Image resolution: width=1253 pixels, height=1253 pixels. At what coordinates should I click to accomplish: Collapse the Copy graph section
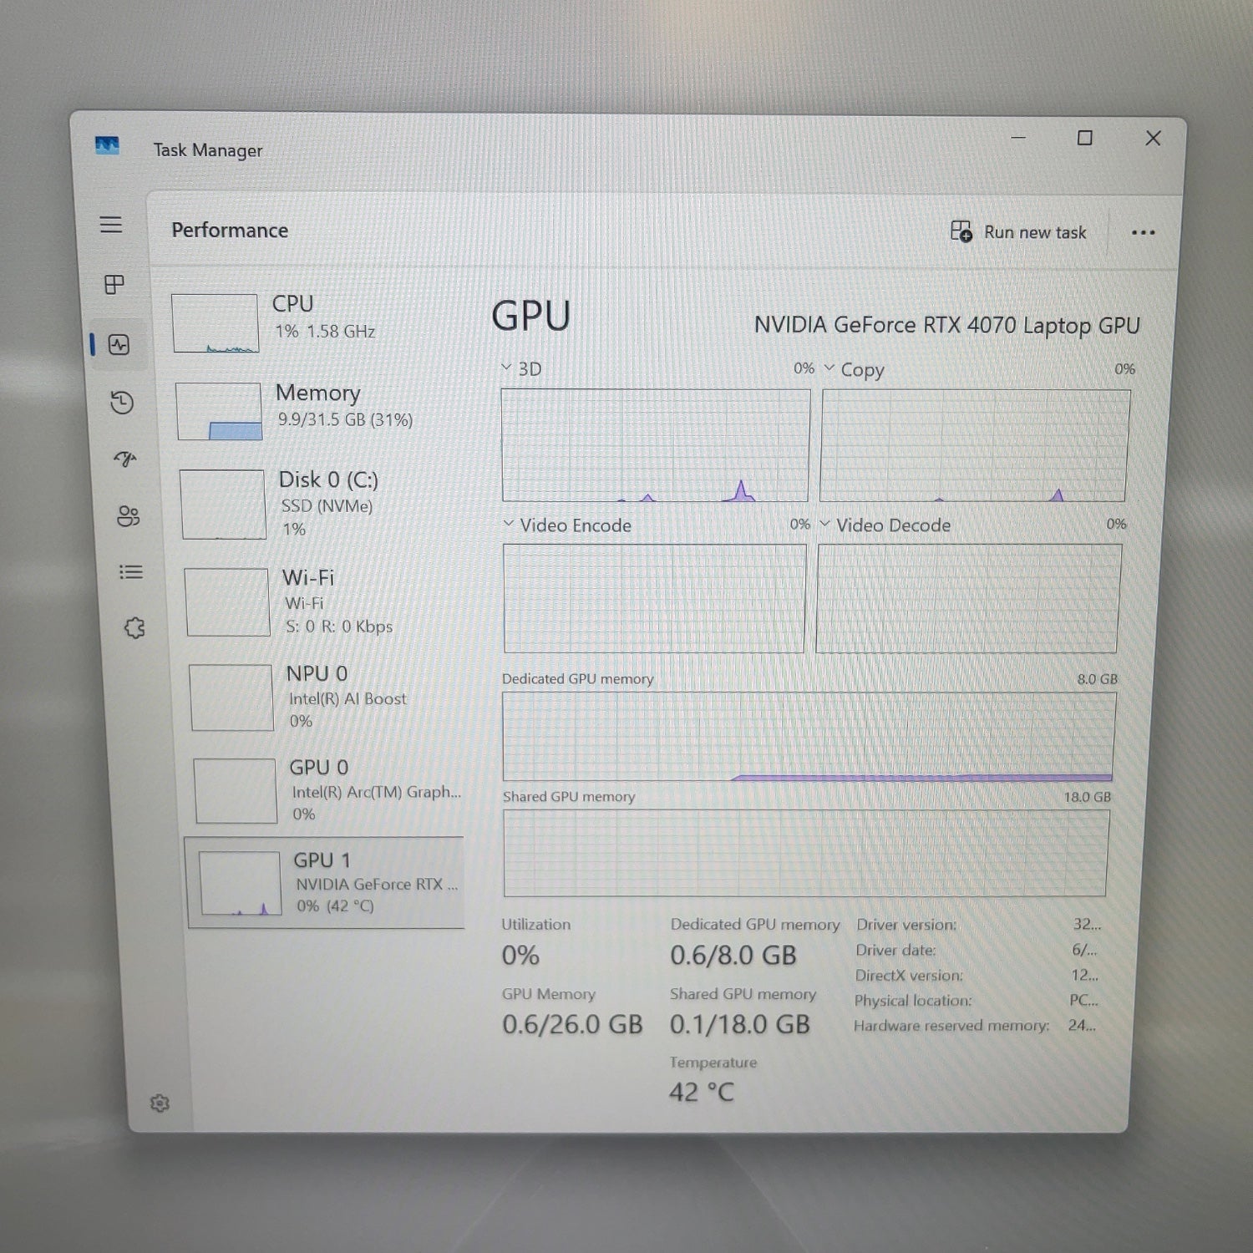(x=829, y=368)
